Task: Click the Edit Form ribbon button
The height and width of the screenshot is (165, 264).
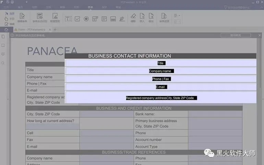Action: tap(22, 18)
